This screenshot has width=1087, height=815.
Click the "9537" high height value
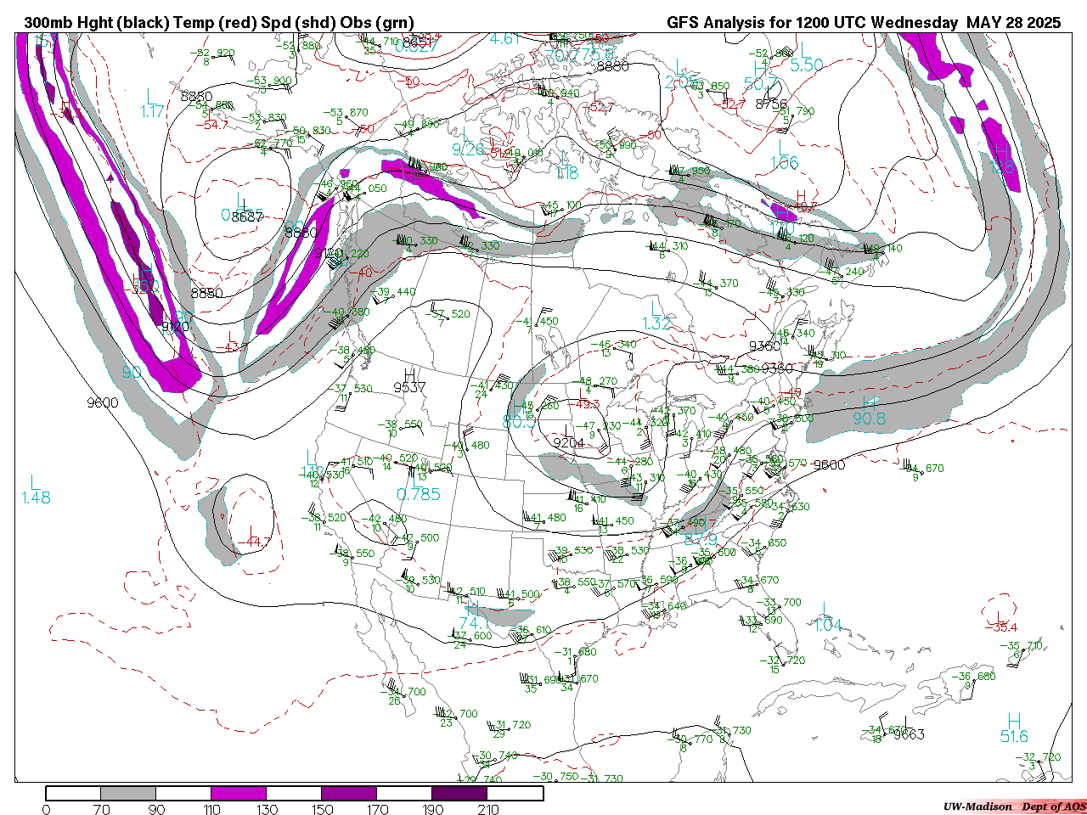(409, 387)
